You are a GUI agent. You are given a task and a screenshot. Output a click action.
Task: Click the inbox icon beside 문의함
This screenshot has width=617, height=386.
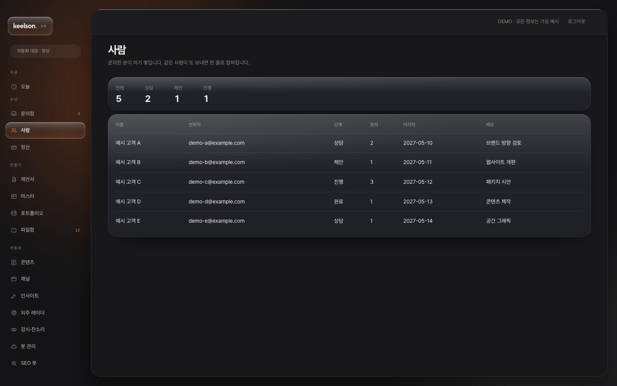tap(14, 113)
